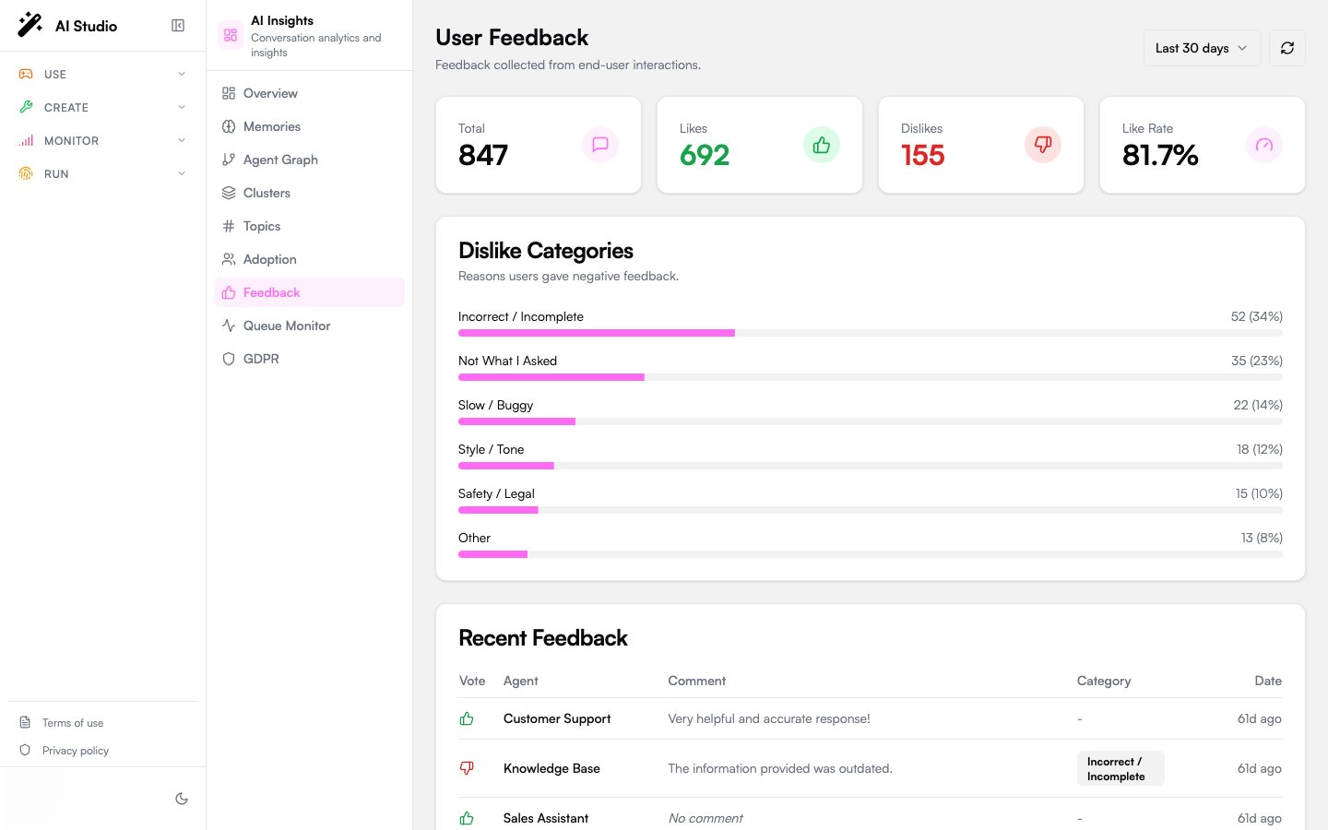Expand the CREATE section chevron
The image size is (1328, 830).
pos(182,107)
